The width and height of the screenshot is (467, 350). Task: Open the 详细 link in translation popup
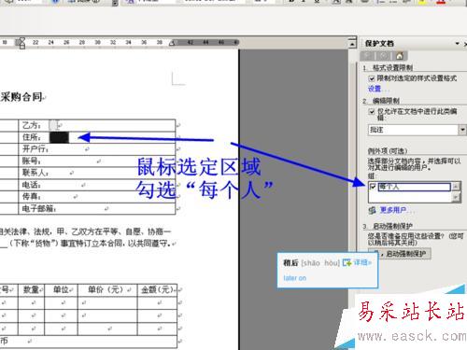pyautogui.click(x=362, y=262)
